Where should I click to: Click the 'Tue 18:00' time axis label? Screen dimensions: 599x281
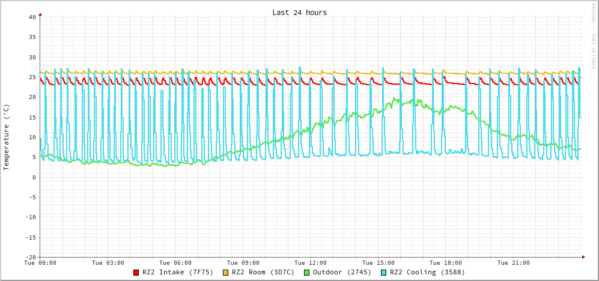(x=446, y=263)
